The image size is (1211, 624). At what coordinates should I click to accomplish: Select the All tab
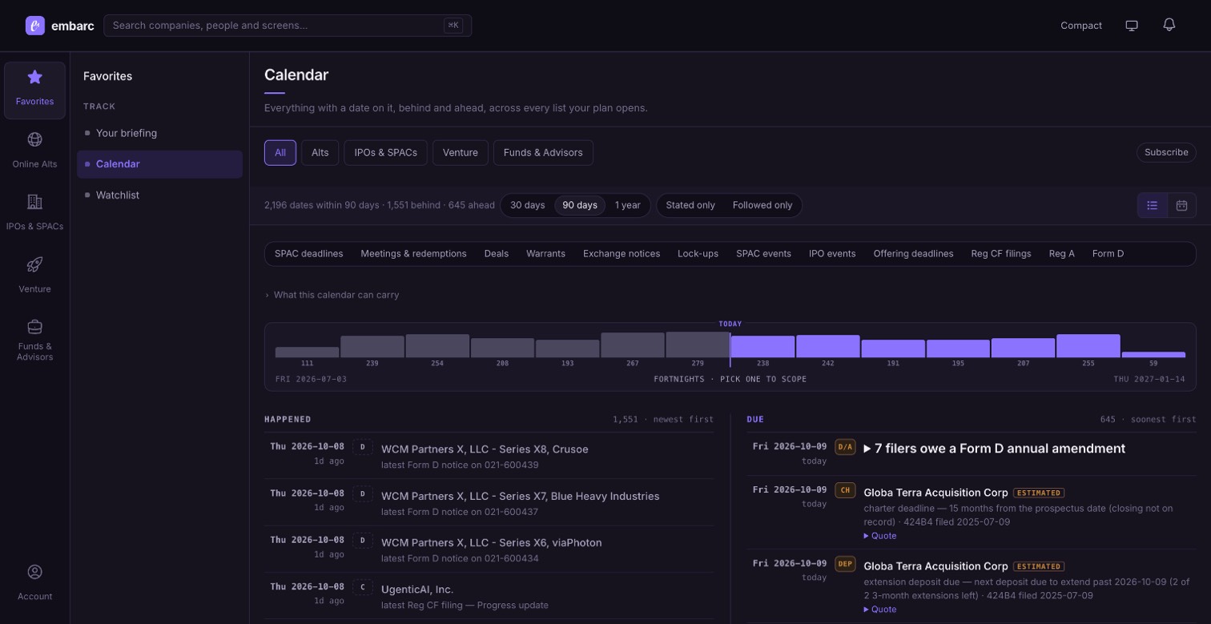(280, 152)
